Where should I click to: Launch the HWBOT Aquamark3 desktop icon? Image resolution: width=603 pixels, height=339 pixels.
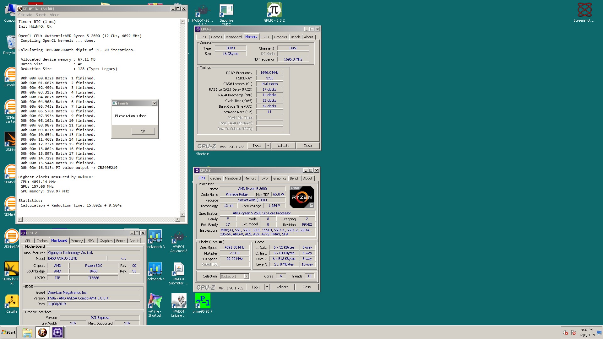click(179, 241)
